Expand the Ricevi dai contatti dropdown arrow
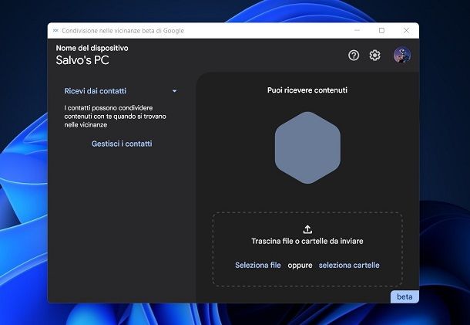470x325 pixels. (x=174, y=91)
